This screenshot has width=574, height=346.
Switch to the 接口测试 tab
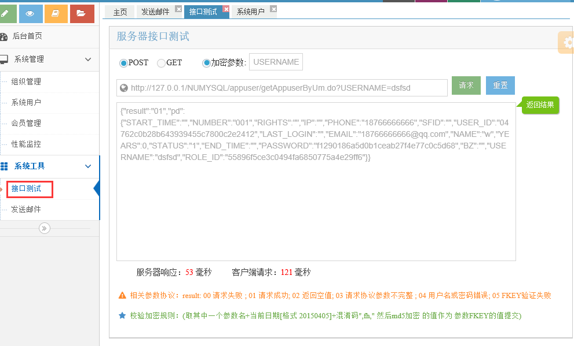click(x=203, y=12)
